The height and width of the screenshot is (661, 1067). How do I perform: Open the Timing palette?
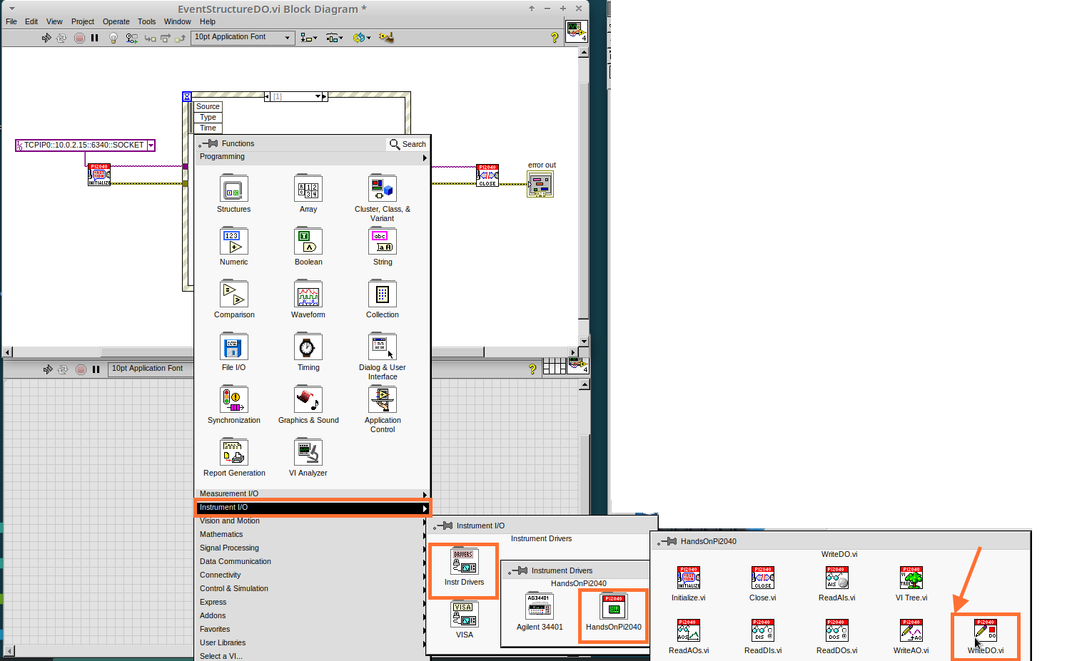[308, 347]
